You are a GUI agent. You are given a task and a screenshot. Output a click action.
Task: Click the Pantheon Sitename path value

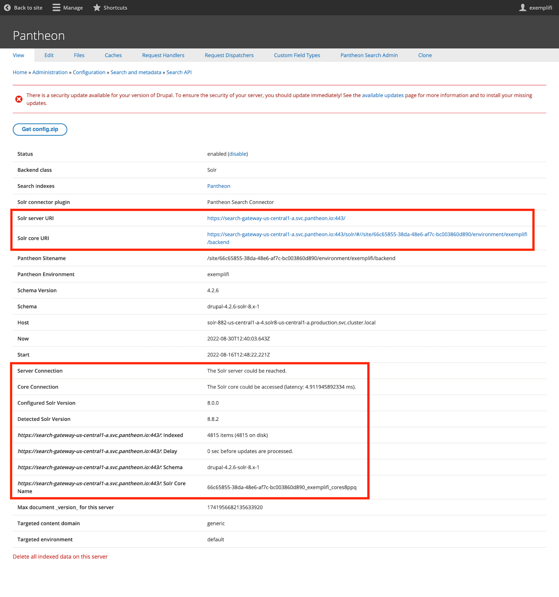point(301,258)
